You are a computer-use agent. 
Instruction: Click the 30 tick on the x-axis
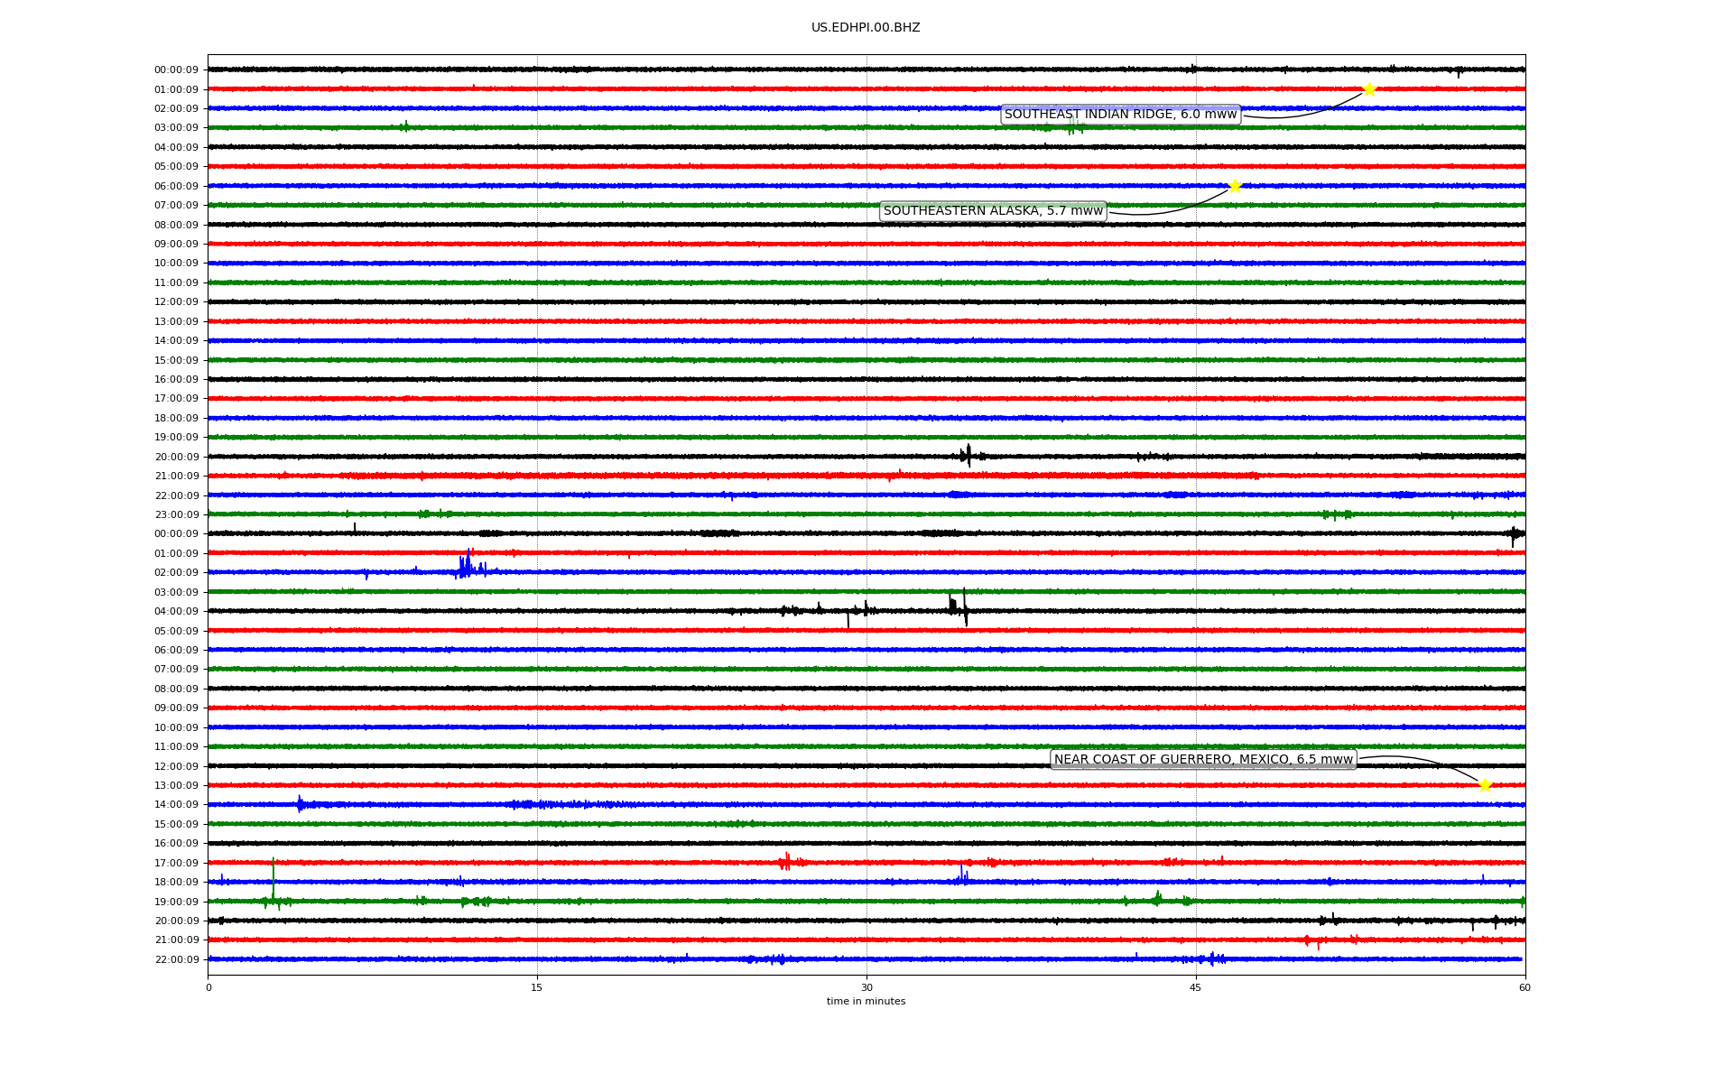pyautogui.click(x=866, y=987)
